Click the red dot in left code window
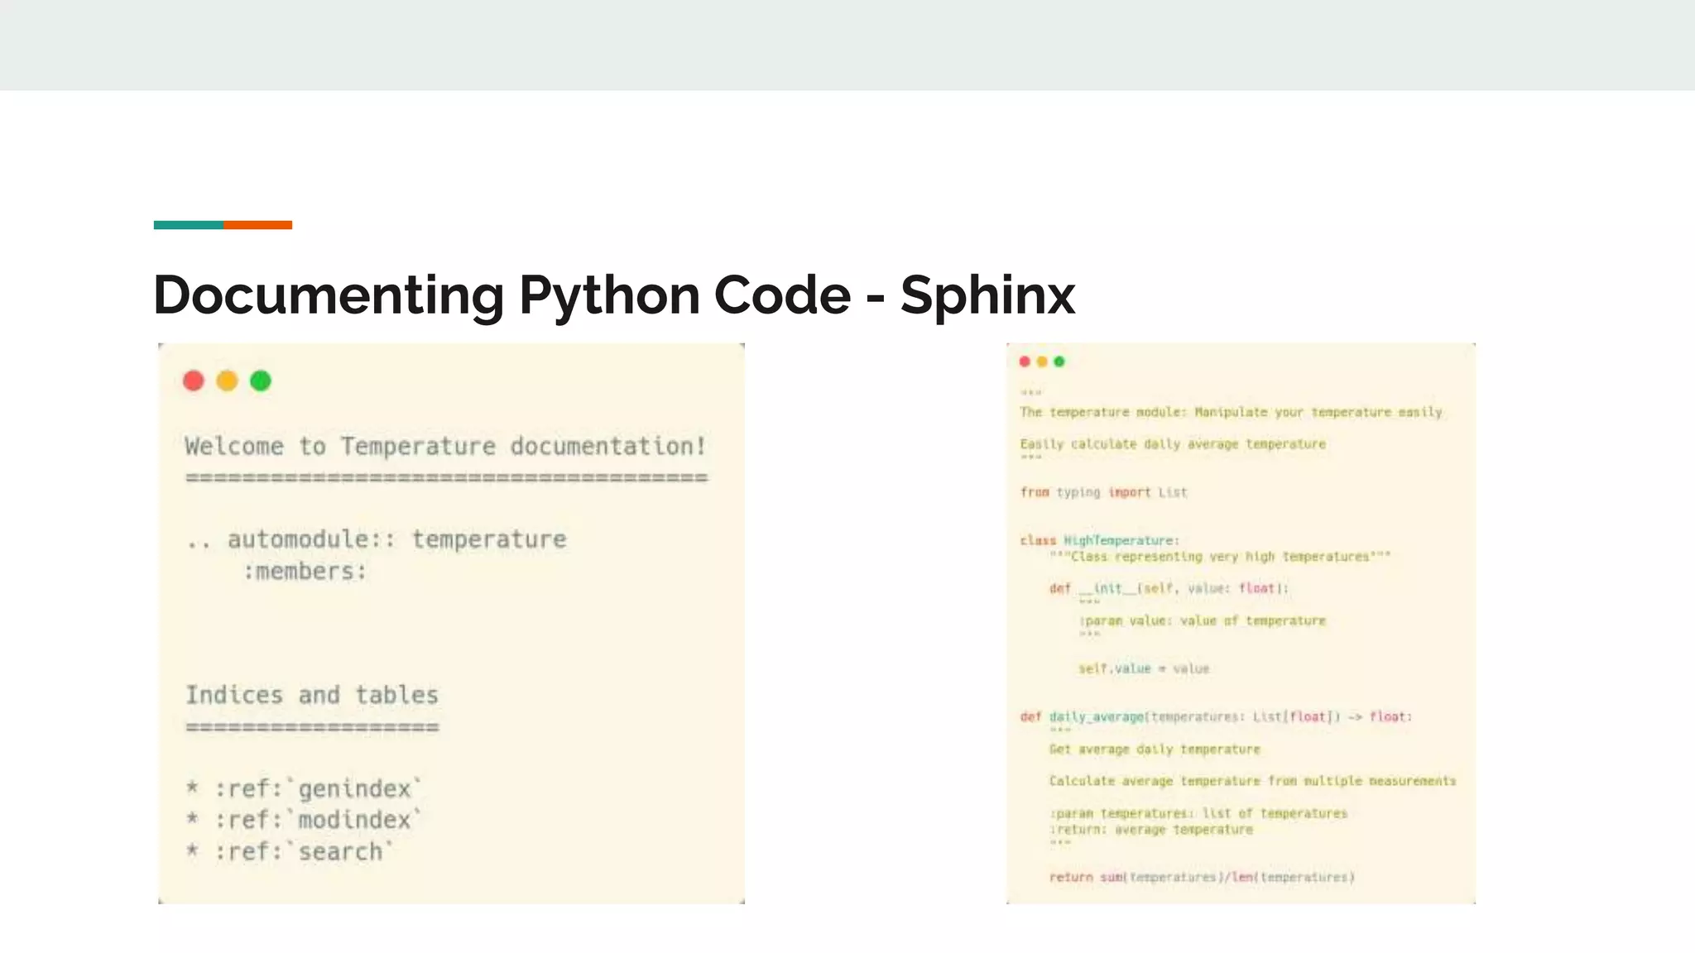Image resolution: width=1695 pixels, height=953 pixels. tap(194, 381)
